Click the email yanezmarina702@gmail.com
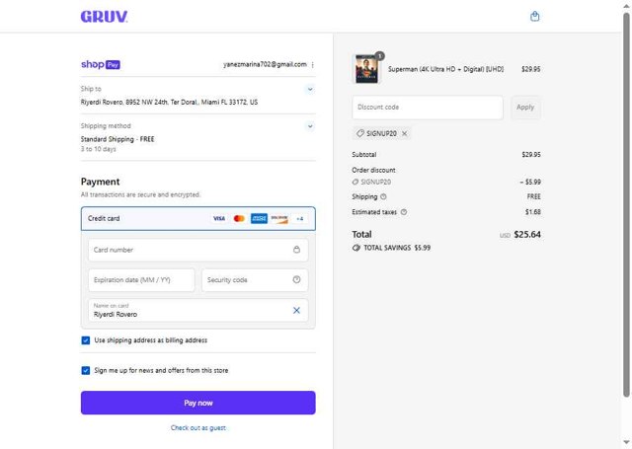This screenshot has width=632, height=449. (265, 64)
